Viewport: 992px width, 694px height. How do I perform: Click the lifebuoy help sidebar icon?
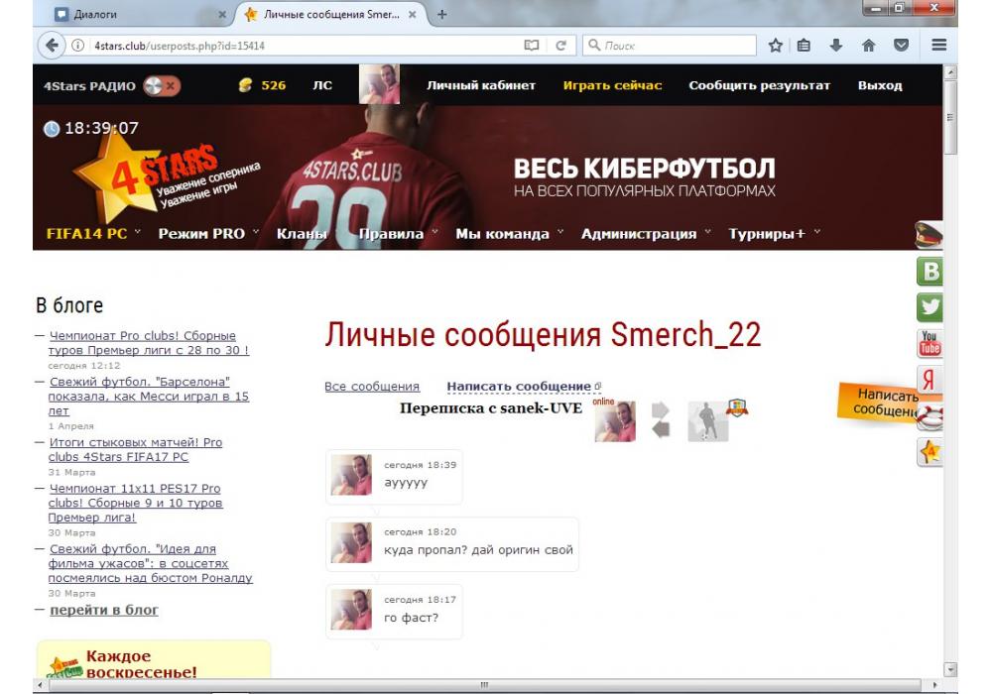[930, 417]
